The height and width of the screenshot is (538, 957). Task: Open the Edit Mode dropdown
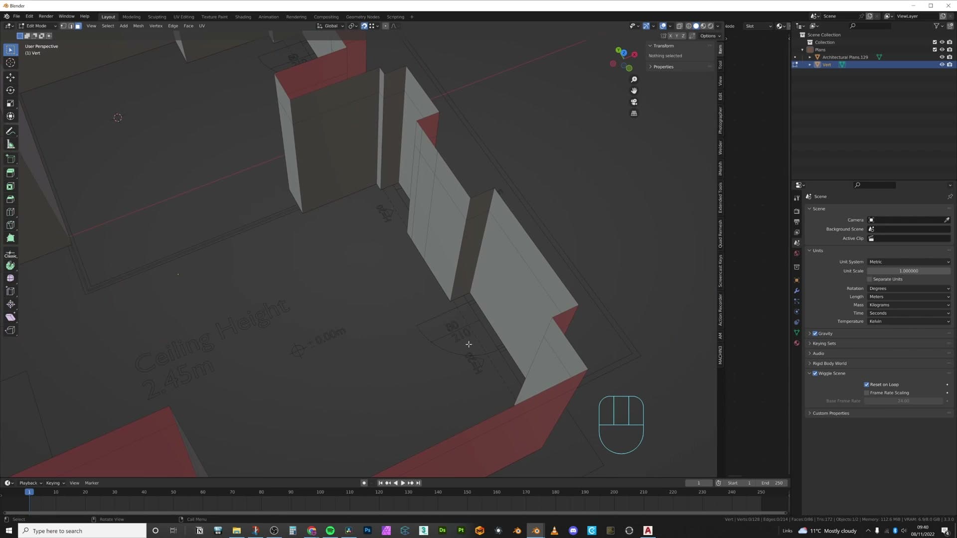(38, 26)
